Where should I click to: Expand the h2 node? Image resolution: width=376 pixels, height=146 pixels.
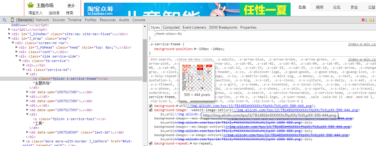[24, 65]
